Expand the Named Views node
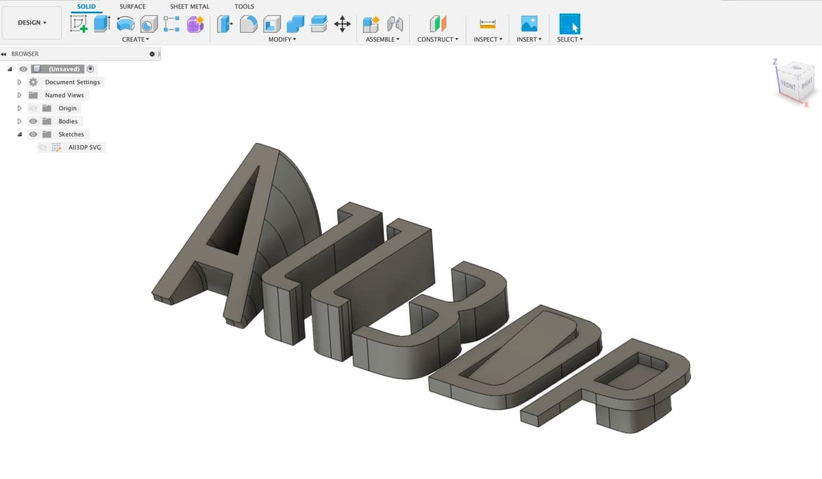This screenshot has width=822, height=479. pyautogui.click(x=19, y=95)
